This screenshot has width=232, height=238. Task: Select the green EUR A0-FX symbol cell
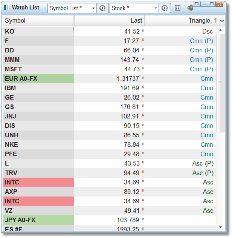coord(38,78)
